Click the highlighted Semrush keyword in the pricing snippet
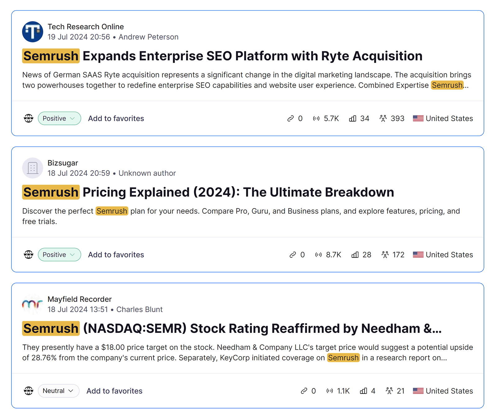The height and width of the screenshot is (419, 497). coord(112,211)
